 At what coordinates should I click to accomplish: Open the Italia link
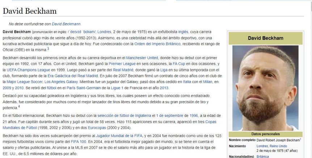(187, 82)
